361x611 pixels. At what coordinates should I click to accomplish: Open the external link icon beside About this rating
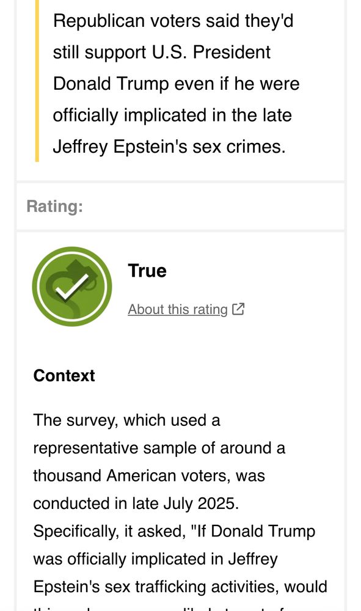click(238, 309)
